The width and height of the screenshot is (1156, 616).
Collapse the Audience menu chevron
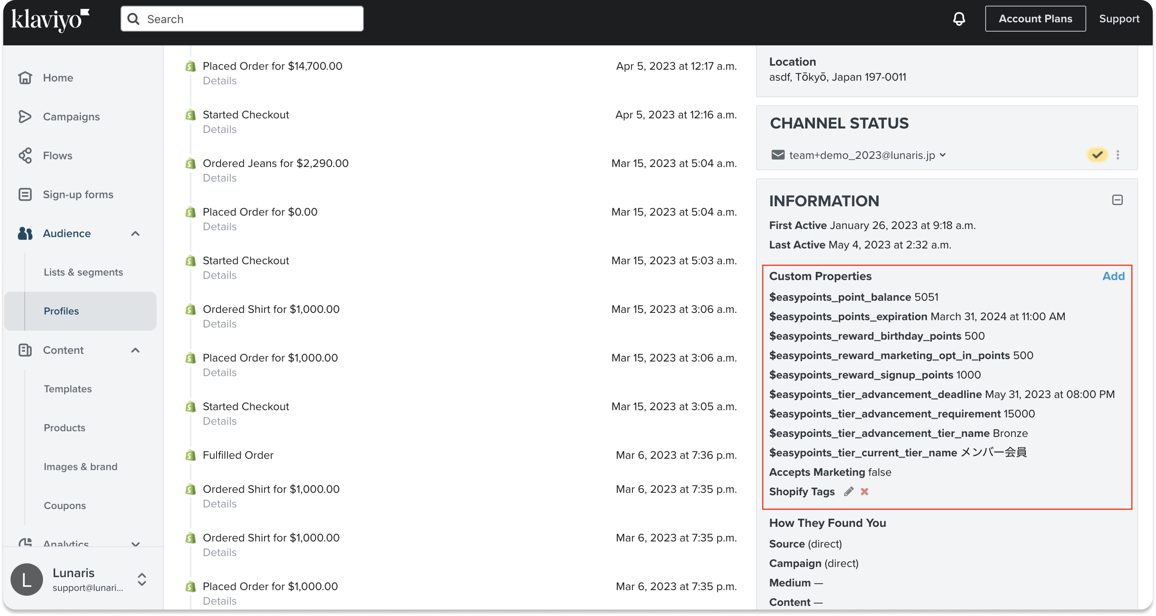tap(135, 233)
